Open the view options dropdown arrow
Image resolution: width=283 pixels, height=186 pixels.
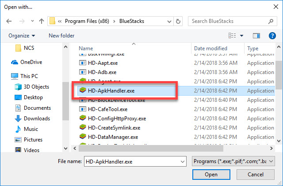(241, 36)
